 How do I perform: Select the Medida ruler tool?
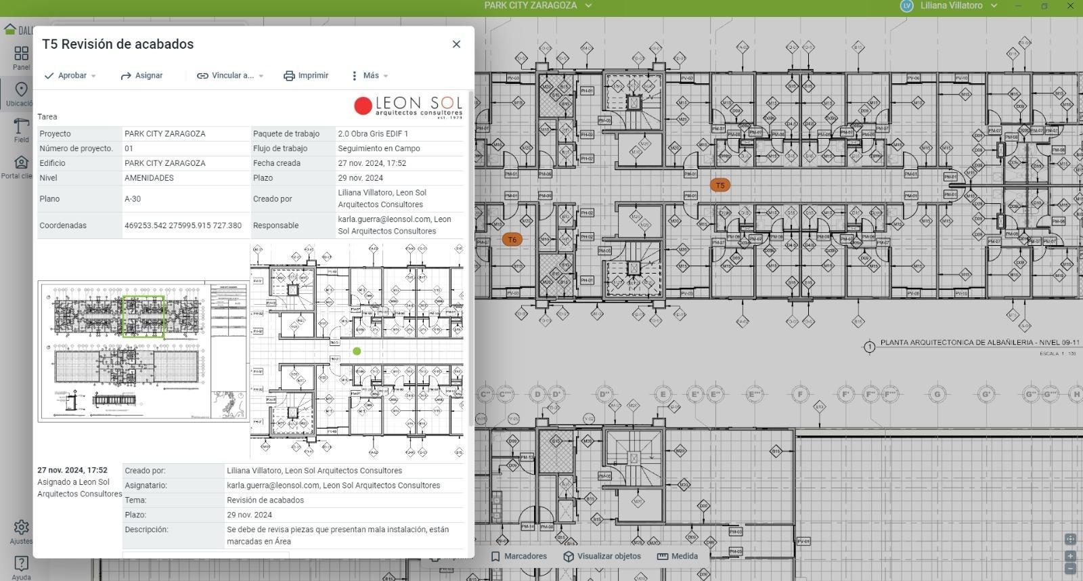pyautogui.click(x=678, y=557)
